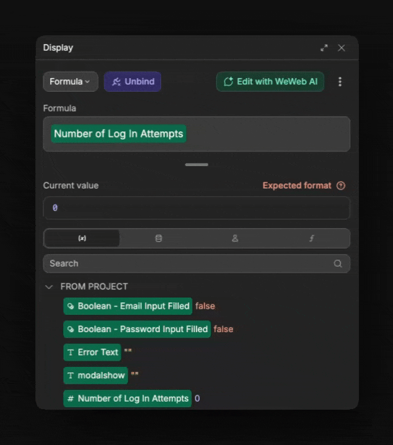Image resolution: width=393 pixels, height=445 pixels.
Task: Switch to the formulas functions tab
Action: (x=312, y=239)
